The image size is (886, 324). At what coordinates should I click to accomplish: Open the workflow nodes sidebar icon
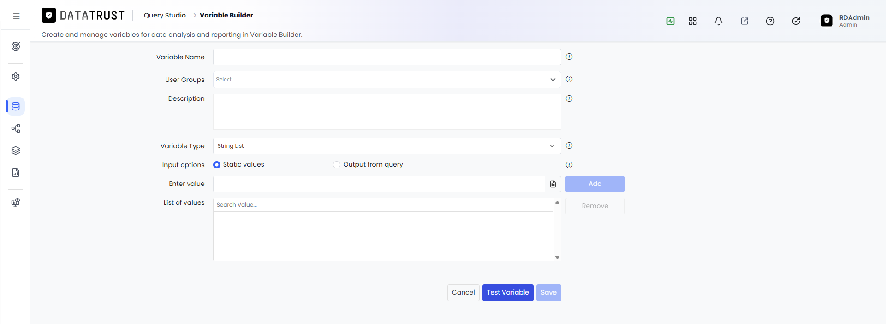tap(16, 128)
